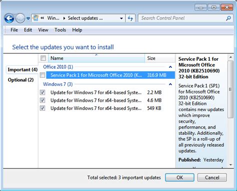The width and height of the screenshot is (237, 191).
Task: Select the 2.2 MB update row text
Action: click(96, 92)
